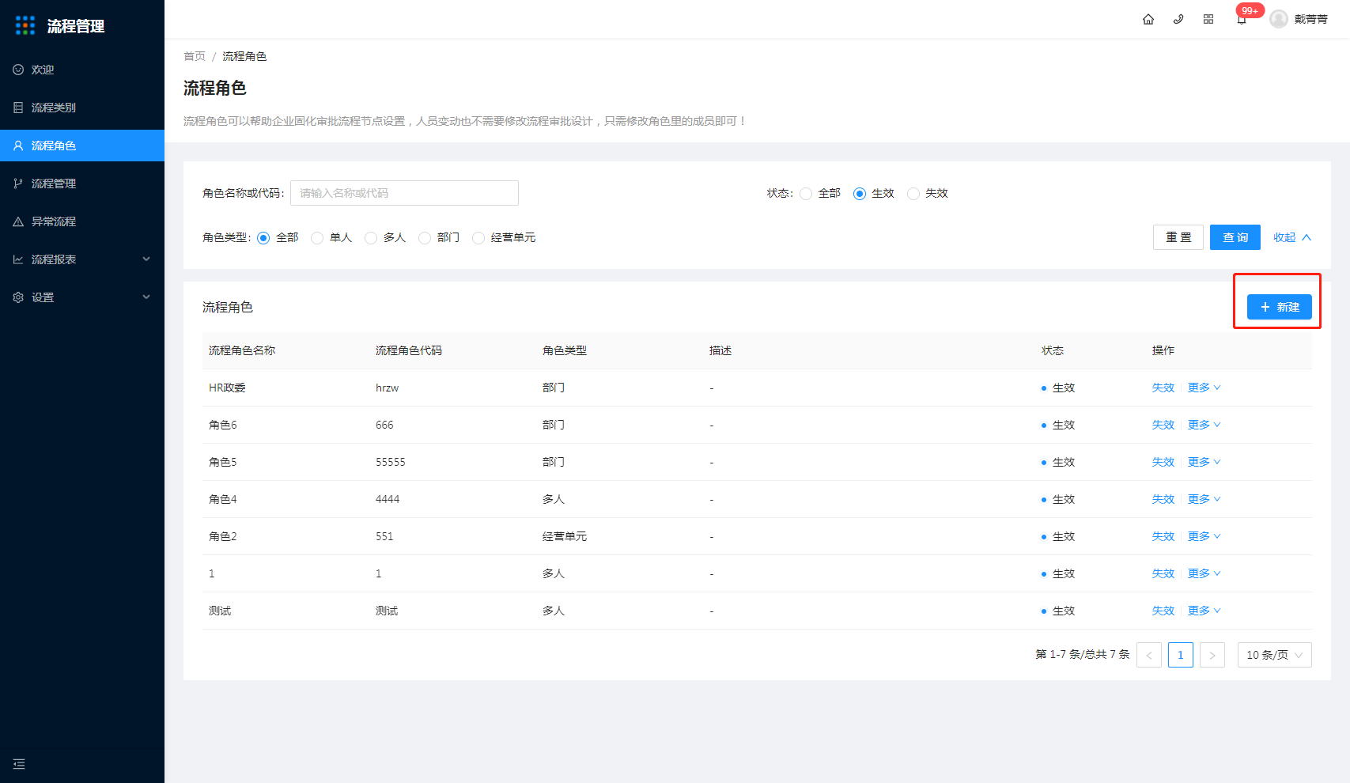Click the person icon beside 流程角色
The width and height of the screenshot is (1350, 783).
point(18,146)
